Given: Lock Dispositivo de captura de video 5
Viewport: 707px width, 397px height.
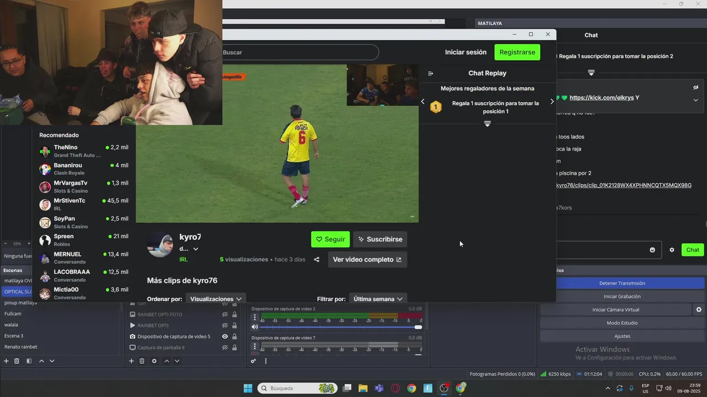Looking at the screenshot, I should pos(234,336).
